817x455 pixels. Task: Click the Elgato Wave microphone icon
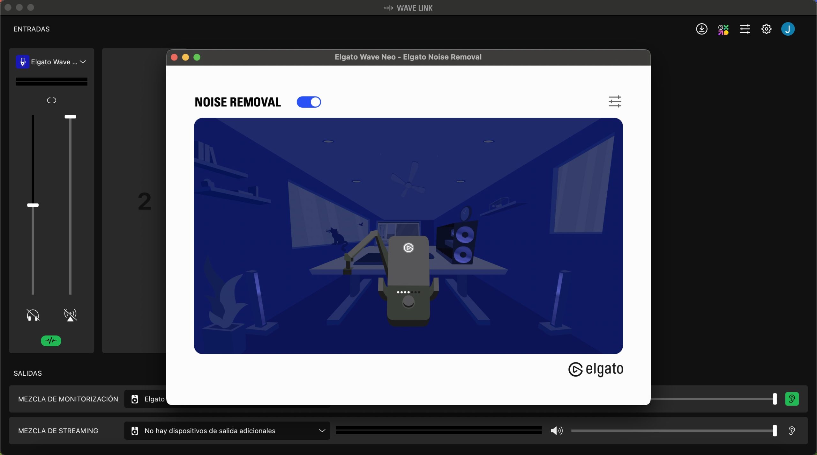coord(22,62)
